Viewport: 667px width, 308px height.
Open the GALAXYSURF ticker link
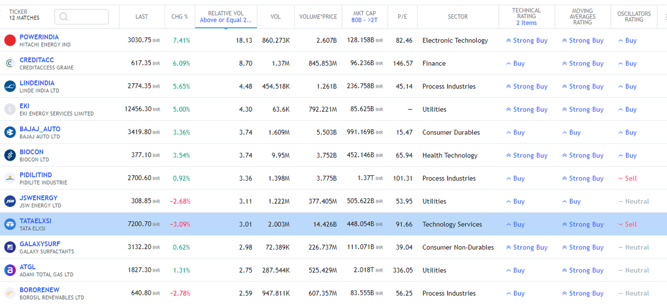click(x=39, y=244)
